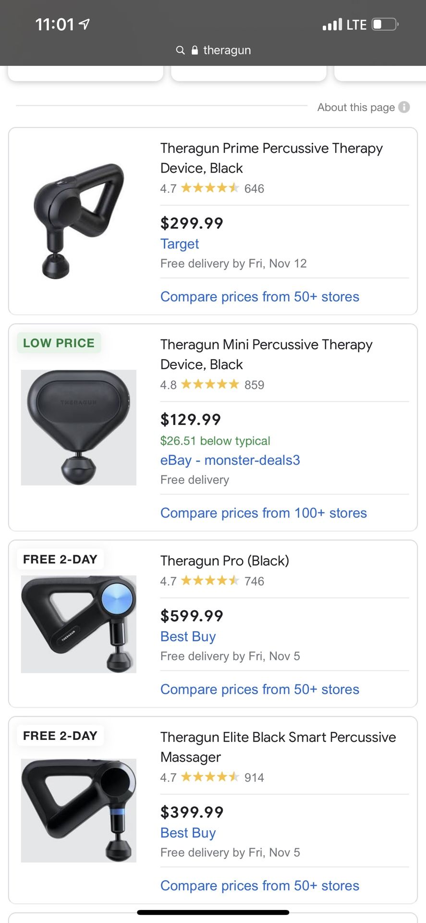Open the Best Buy link under Theragun Pro
This screenshot has width=426, height=923.
[x=188, y=636]
